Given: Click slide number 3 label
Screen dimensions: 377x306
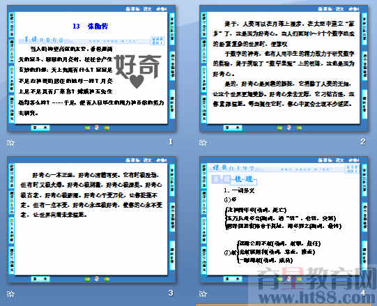Looking at the screenshot, I should 171,293.
